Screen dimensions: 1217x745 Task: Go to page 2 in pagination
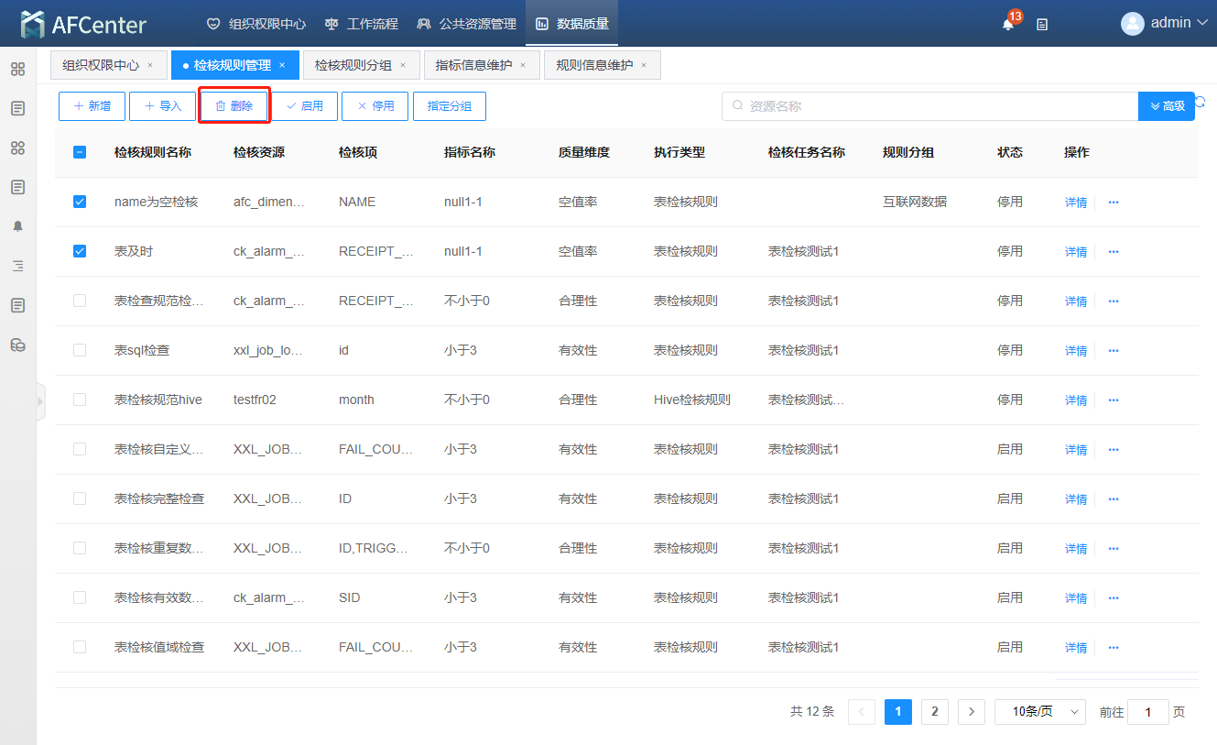[x=934, y=712]
